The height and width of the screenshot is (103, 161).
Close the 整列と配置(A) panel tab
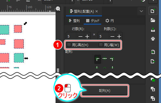point(97,11)
